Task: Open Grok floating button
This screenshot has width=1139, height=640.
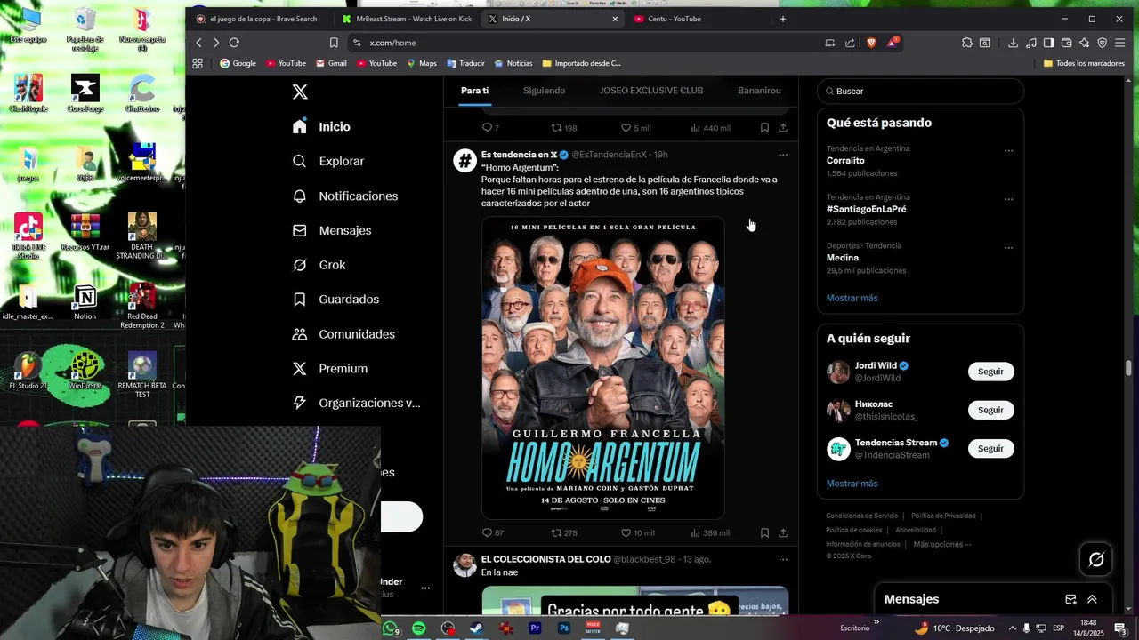Action: tap(1096, 559)
